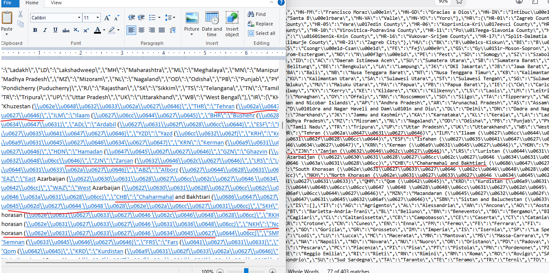Click the 100% zoom level text

(x=208, y=272)
